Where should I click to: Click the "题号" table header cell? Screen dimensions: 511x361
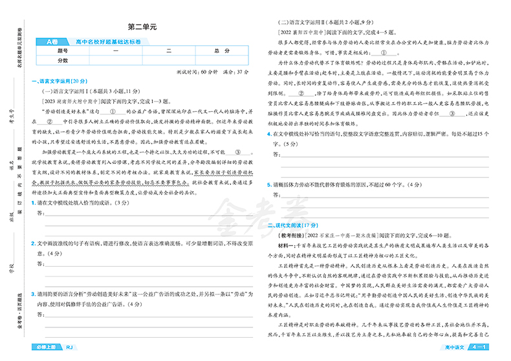coord(63,50)
